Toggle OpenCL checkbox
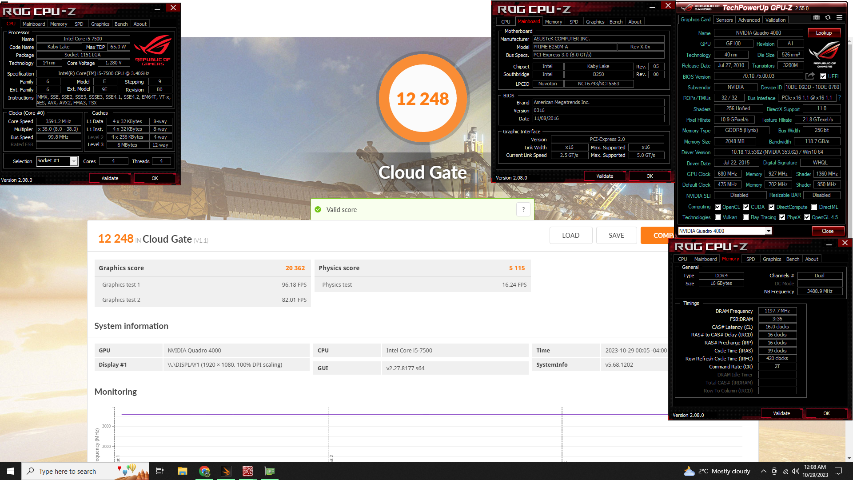853x480 pixels. (x=717, y=207)
